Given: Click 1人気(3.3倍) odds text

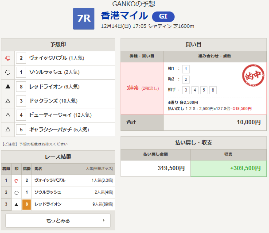Looking at the screenshot, I should [x=102, y=180].
